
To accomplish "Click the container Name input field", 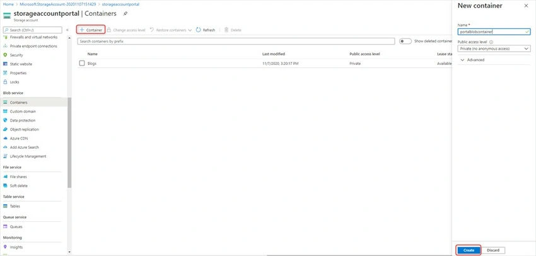I will click(x=494, y=32).
